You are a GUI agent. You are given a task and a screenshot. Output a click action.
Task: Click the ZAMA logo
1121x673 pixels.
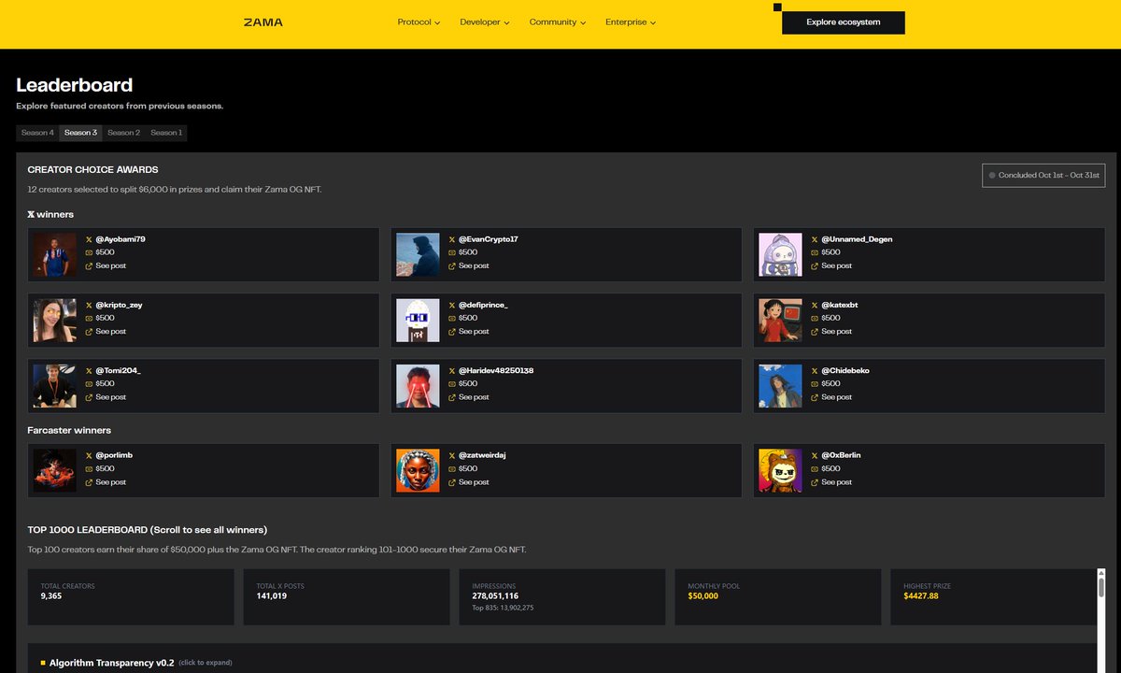click(x=263, y=22)
